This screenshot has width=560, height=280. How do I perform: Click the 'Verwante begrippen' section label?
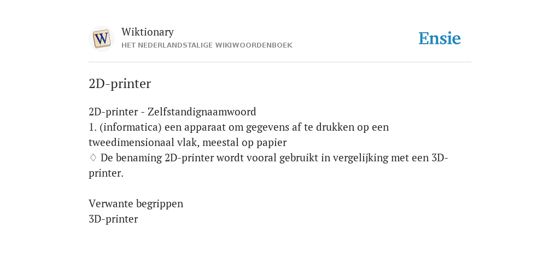(136, 203)
